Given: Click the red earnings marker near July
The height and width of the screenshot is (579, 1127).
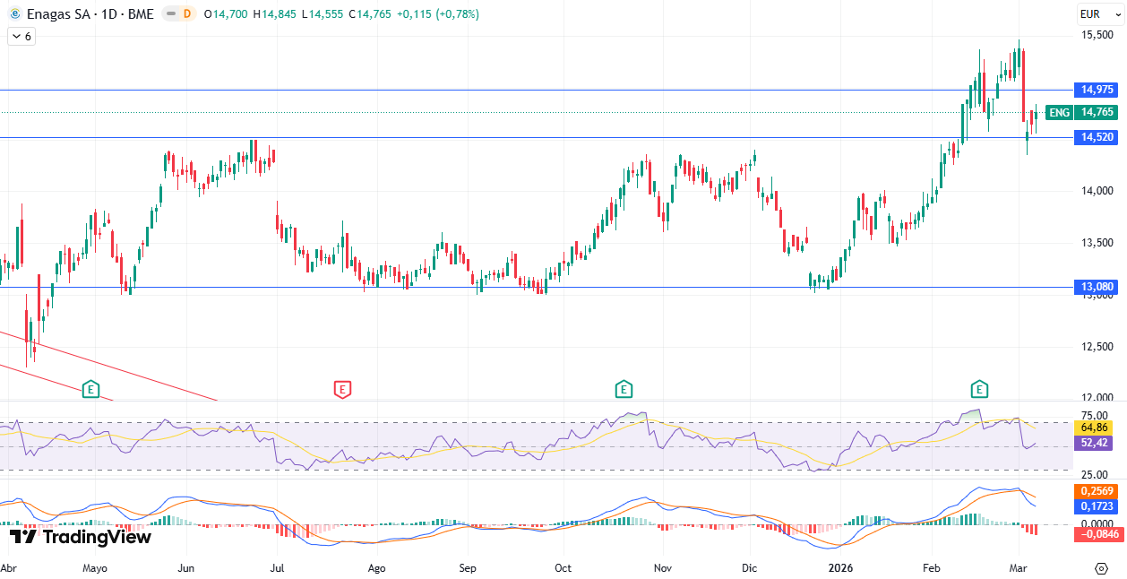Looking at the screenshot, I should (341, 389).
